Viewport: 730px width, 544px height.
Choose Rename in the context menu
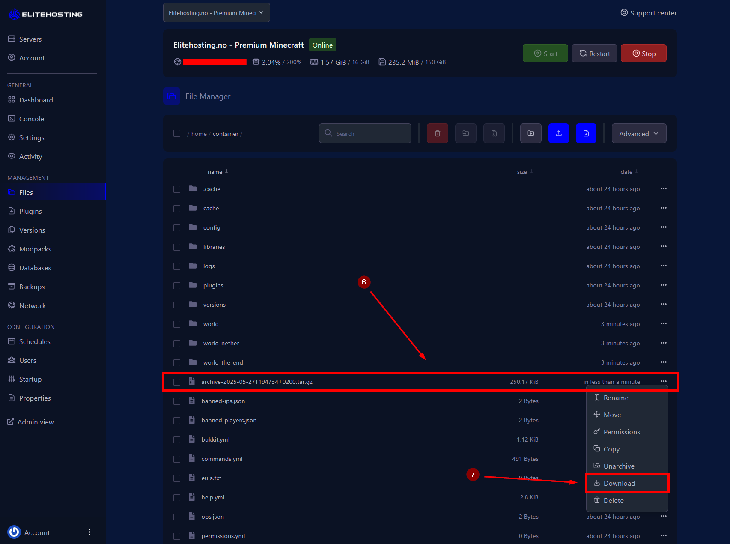point(627,398)
